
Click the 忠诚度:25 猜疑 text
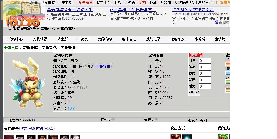click(67, 82)
